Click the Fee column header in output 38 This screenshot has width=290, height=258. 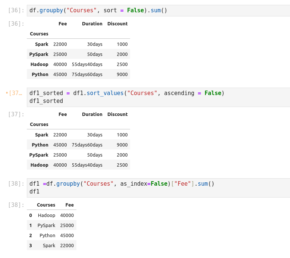[69, 205]
